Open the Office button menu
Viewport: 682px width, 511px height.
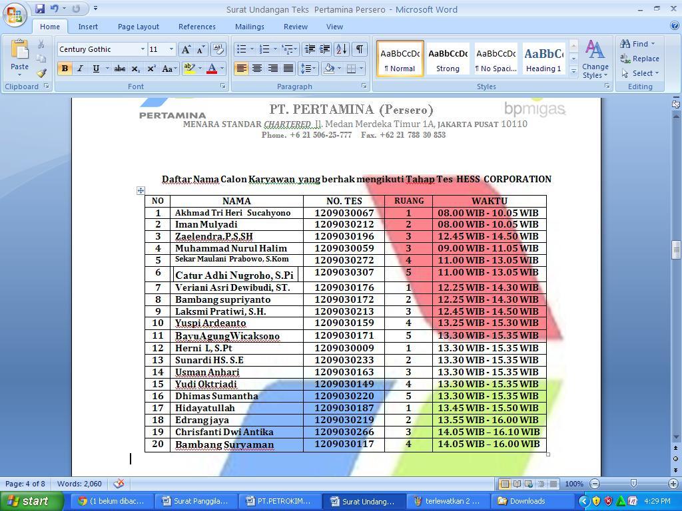pyautogui.click(x=15, y=15)
